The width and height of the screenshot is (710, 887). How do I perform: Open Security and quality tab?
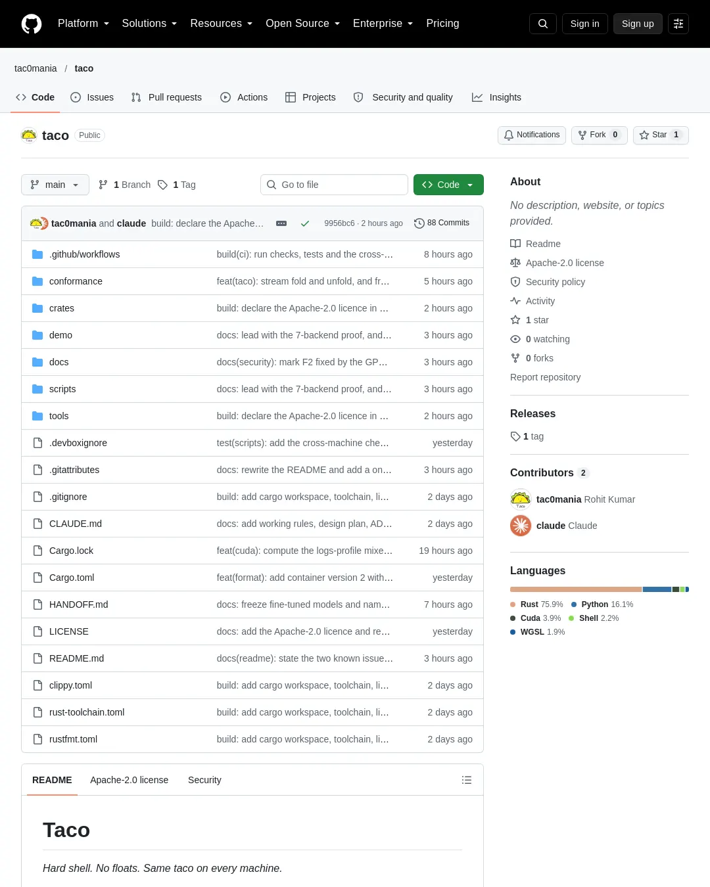coord(403,97)
